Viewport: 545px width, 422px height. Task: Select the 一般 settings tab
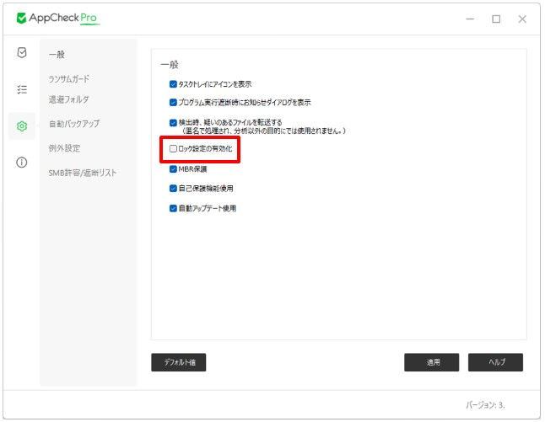(57, 55)
